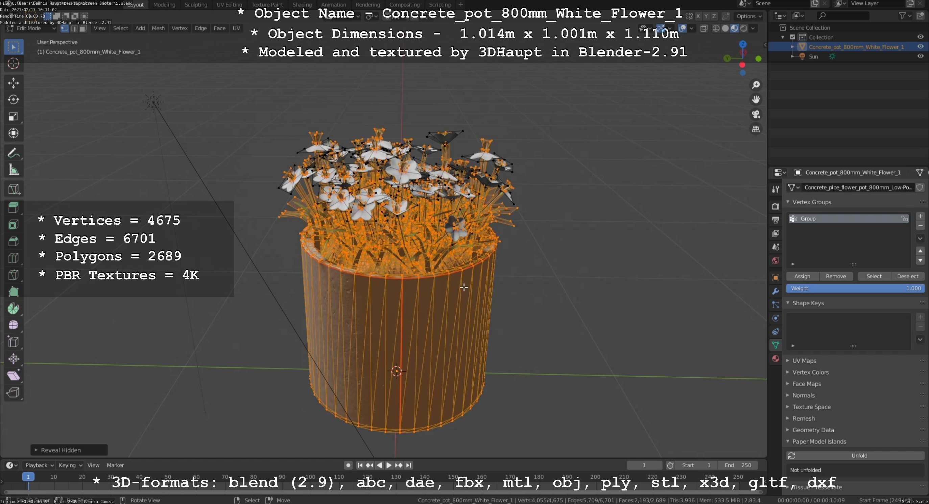Click the Deselect vertex group button
Screen dimensions: 929x504
(x=908, y=276)
